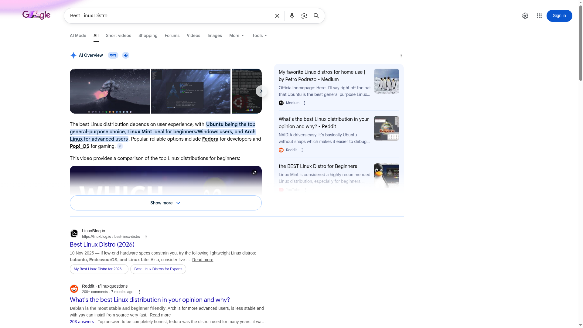Open quick settings gear
The width and height of the screenshot is (583, 328).
click(x=525, y=15)
